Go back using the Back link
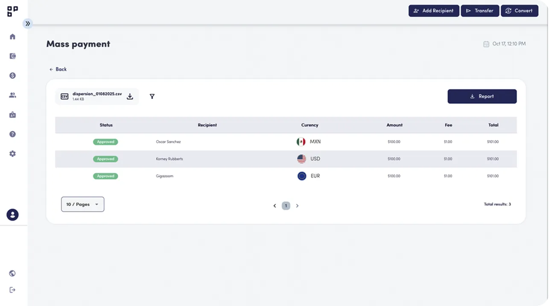549x306 pixels. pos(58,69)
